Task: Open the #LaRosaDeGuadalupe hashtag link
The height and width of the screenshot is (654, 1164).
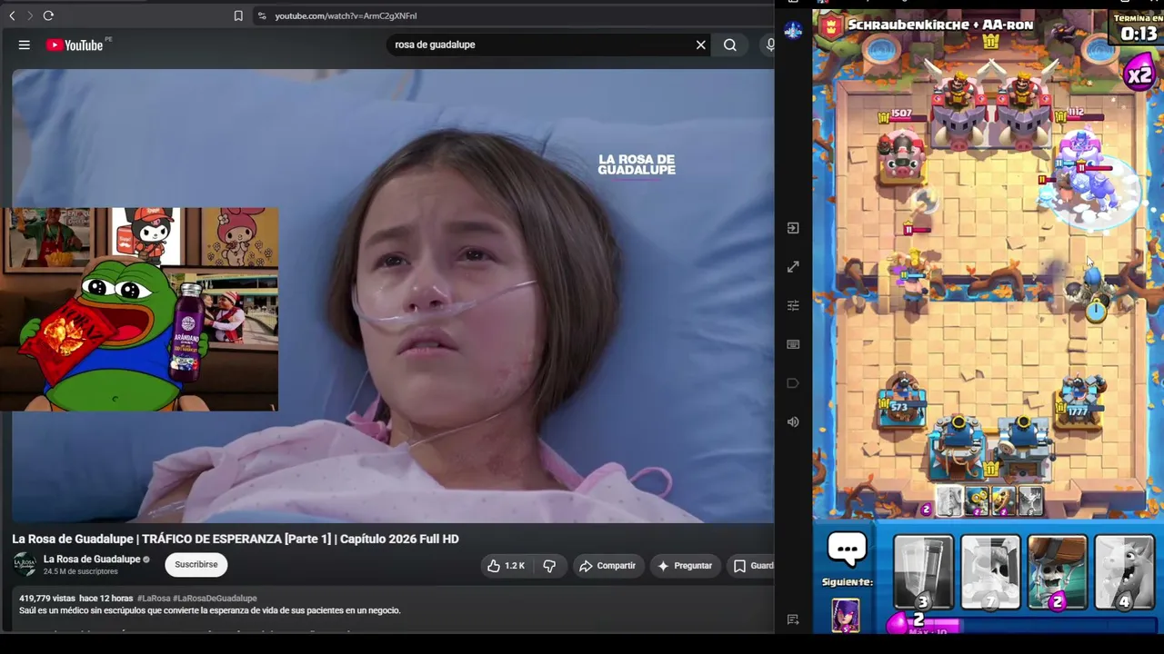Action: (x=215, y=599)
